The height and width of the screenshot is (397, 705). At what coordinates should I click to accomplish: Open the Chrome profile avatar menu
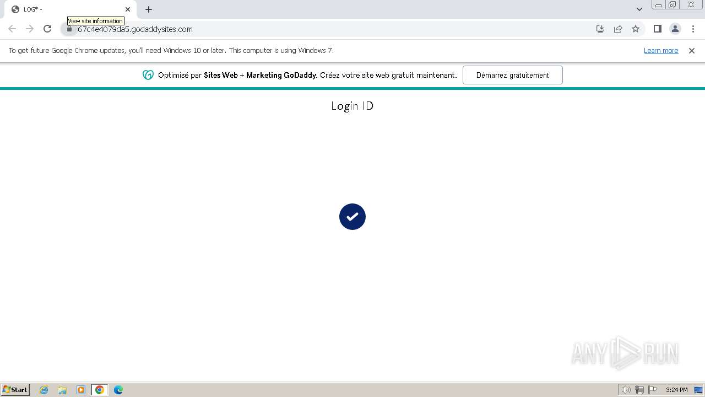(675, 29)
